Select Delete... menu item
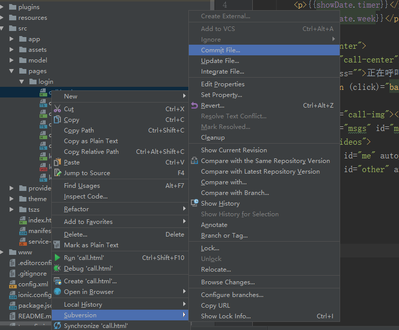This screenshot has width=399, height=330. pos(120,235)
